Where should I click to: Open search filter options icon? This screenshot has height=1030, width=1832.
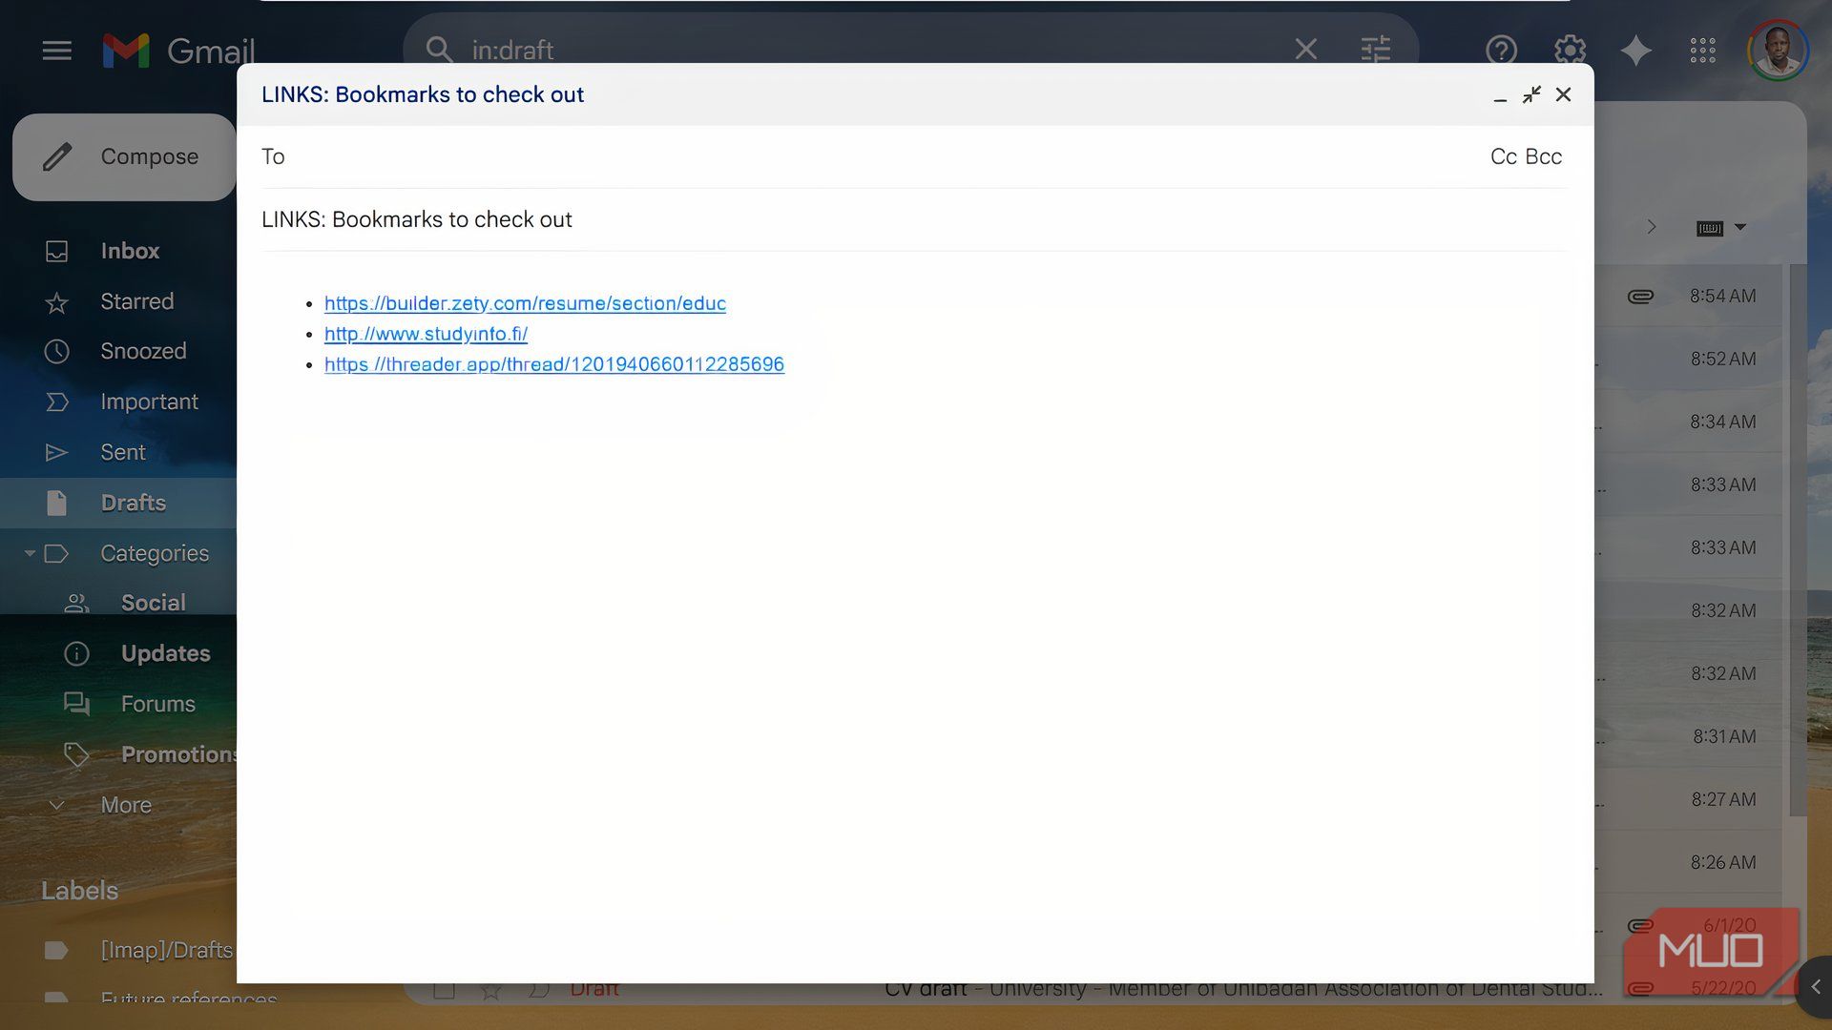pyautogui.click(x=1376, y=50)
